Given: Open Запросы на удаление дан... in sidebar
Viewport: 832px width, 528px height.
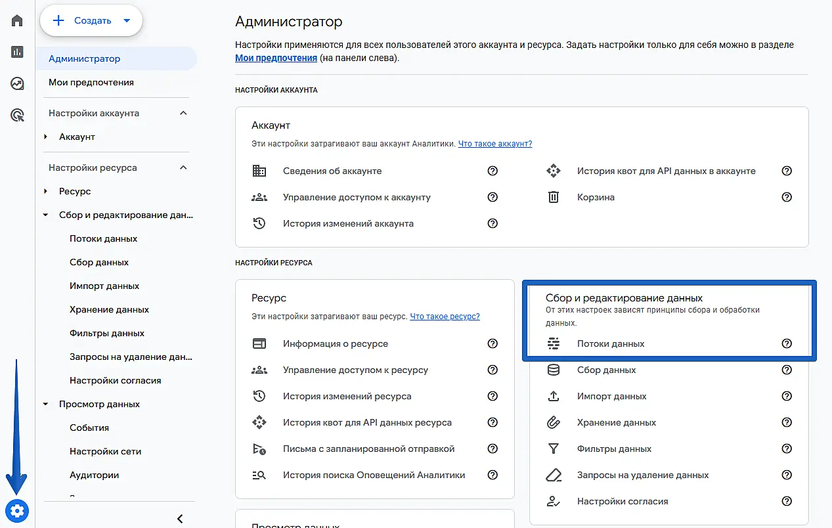Looking at the screenshot, I should [x=131, y=357].
